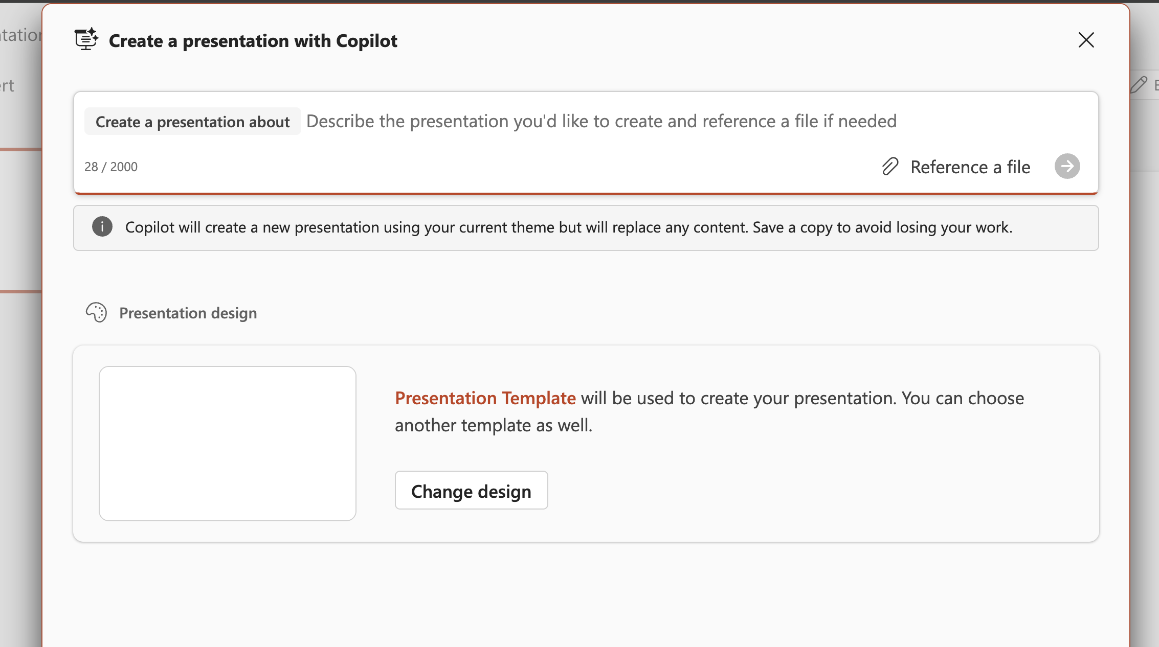The width and height of the screenshot is (1159, 647).
Task: Click the 'Create a presentation about' prompt chip
Action: pyautogui.click(x=192, y=122)
